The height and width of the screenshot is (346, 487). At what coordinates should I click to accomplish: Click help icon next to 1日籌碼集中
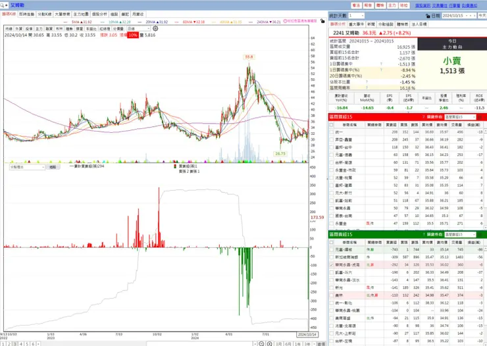(381, 64)
